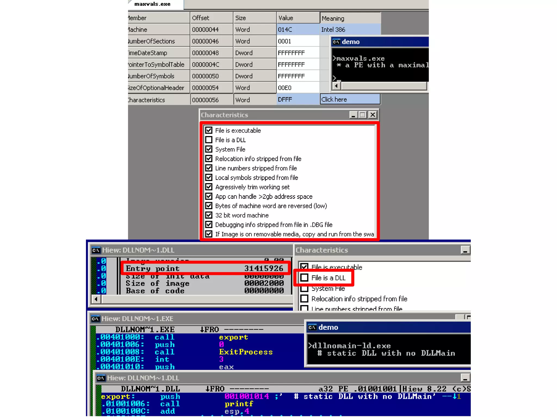Maximize the upper Characteristics dialog

(x=363, y=115)
